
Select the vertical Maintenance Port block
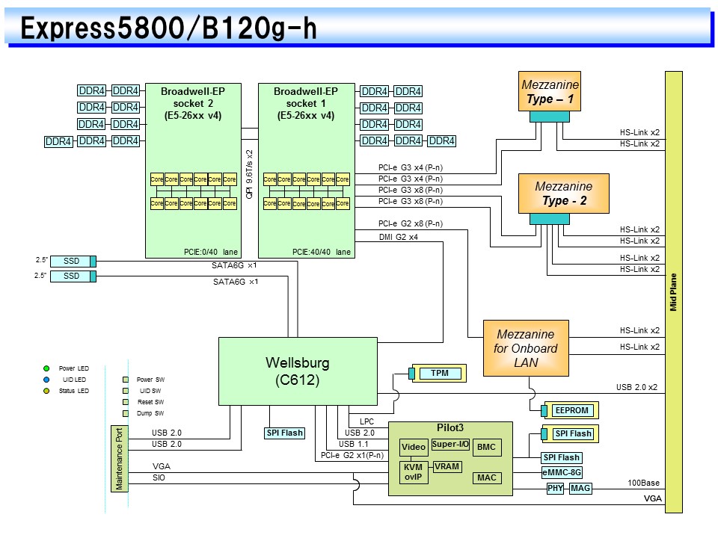coord(118,458)
